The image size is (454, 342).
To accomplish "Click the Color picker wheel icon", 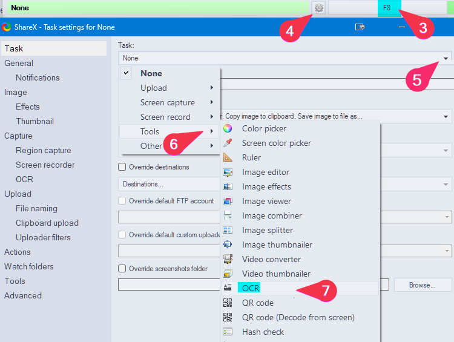I will point(228,128).
